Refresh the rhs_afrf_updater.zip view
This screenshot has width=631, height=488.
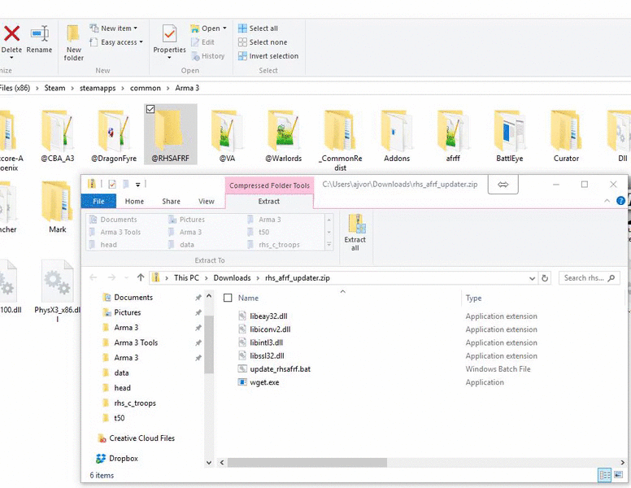[545, 278]
